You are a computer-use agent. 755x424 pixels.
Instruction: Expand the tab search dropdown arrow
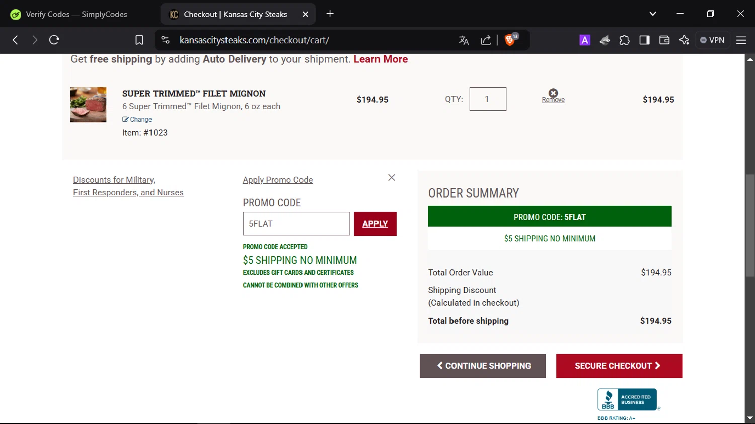pos(653,14)
